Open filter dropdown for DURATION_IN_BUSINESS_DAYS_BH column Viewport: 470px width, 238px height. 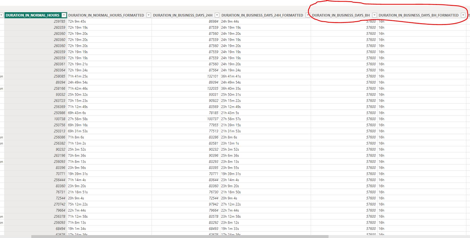[x=374, y=15]
